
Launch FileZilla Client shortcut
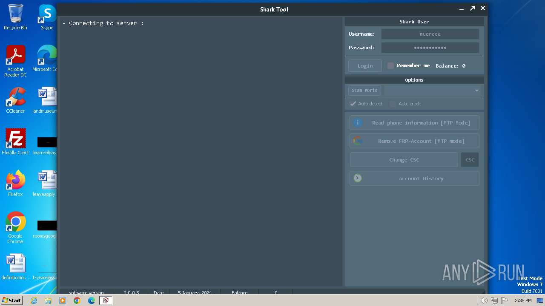click(15, 142)
